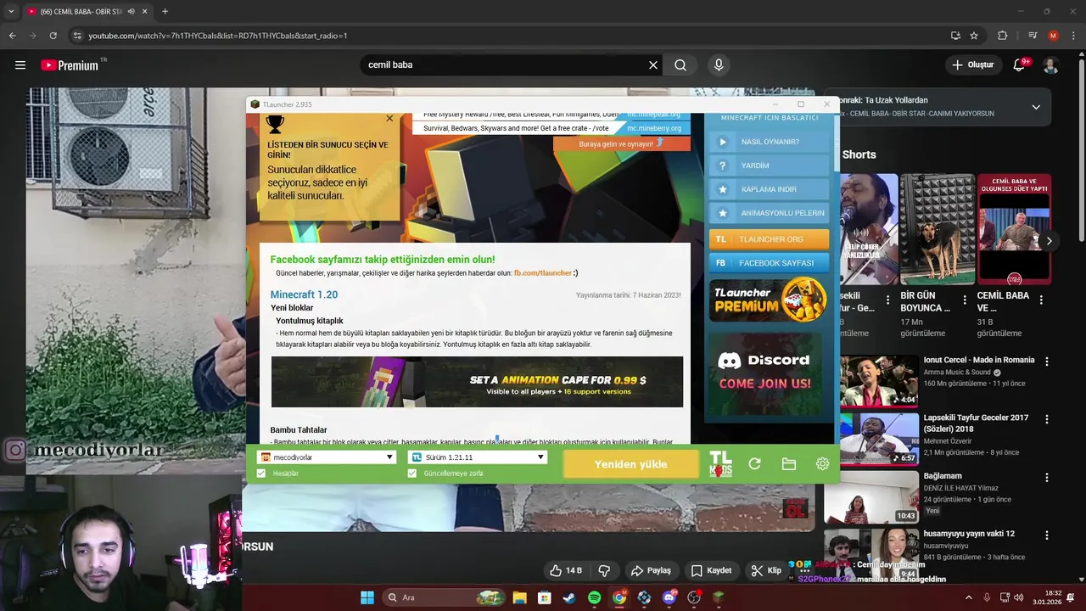Open fb.com/tlauncher link
Image resolution: width=1086 pixels, height=611 pixels.
pyautogui.click(x=543, y=273)
